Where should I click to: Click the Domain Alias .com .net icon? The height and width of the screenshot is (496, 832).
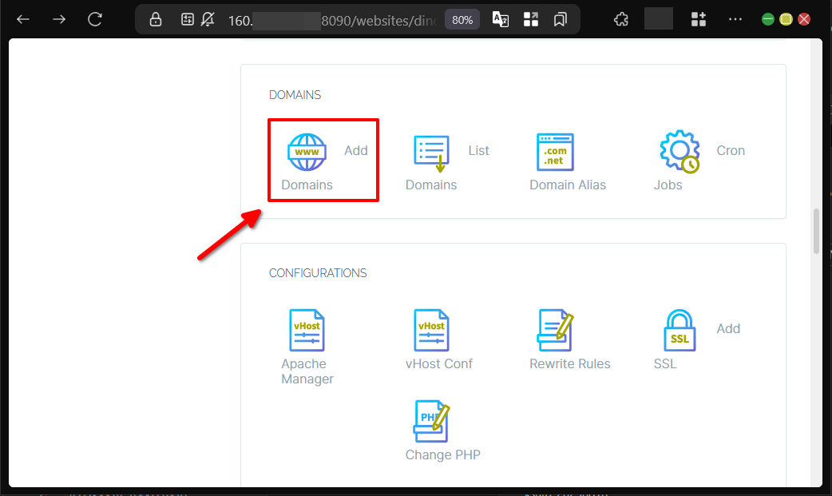point(555,152)
